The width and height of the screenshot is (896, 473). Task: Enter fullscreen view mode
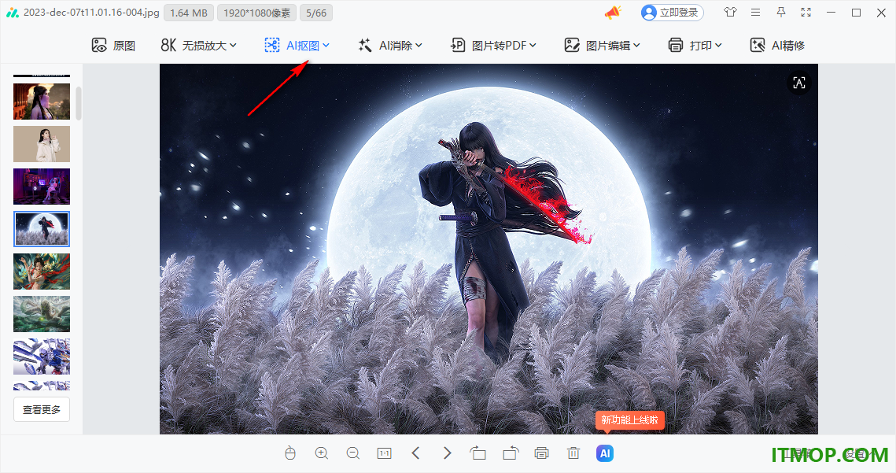point(806,12)
